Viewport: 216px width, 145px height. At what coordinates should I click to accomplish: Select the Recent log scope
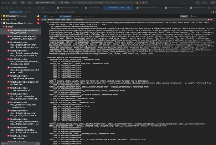click(x=52, y=16)
